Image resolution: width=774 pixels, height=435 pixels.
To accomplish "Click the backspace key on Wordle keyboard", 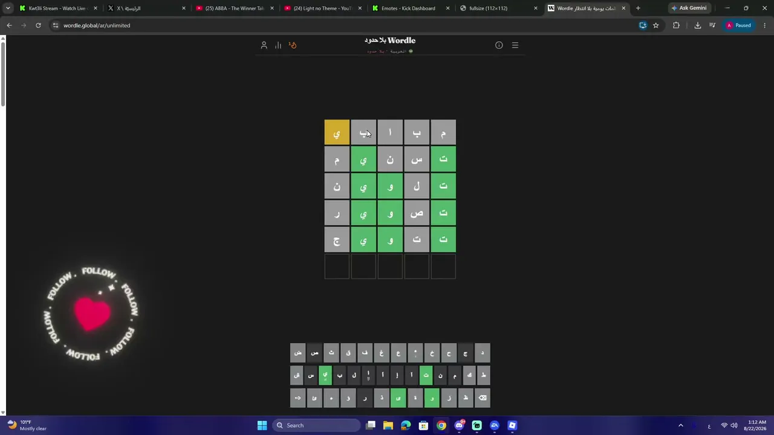I will 483,398.
